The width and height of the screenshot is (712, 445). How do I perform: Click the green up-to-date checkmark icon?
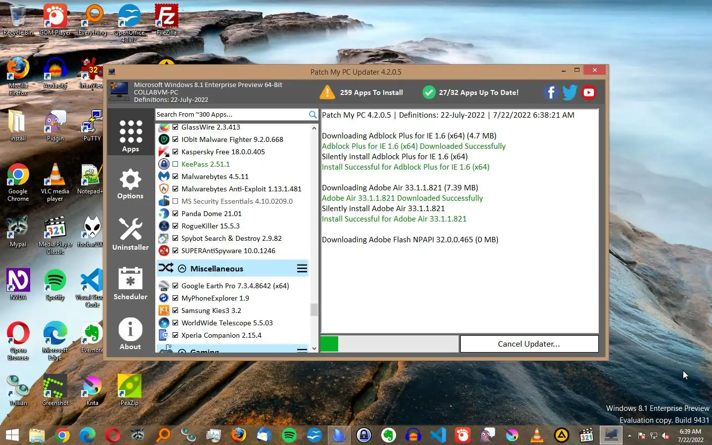(x=429, y=92)
